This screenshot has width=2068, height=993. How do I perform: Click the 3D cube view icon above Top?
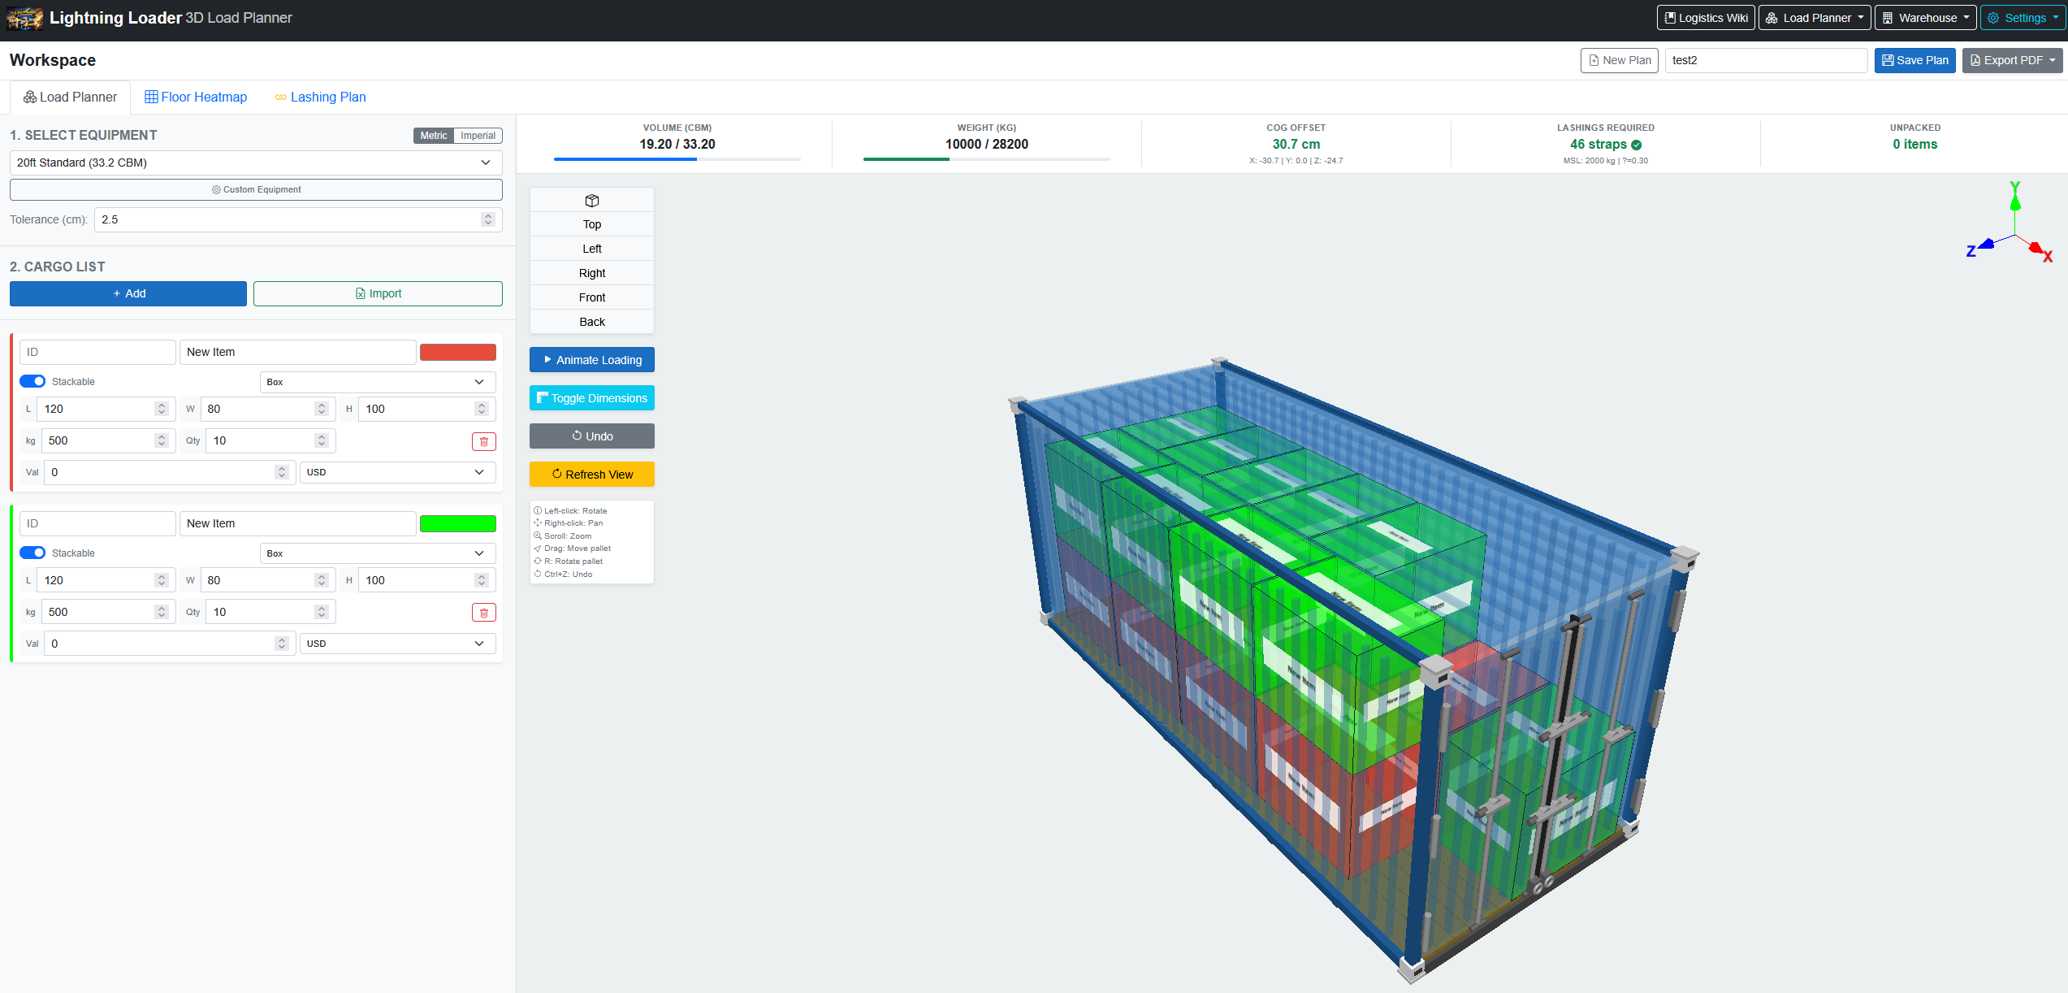click(x=591, y=200)
